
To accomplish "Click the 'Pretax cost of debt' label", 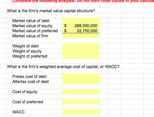I will [29, 76].
